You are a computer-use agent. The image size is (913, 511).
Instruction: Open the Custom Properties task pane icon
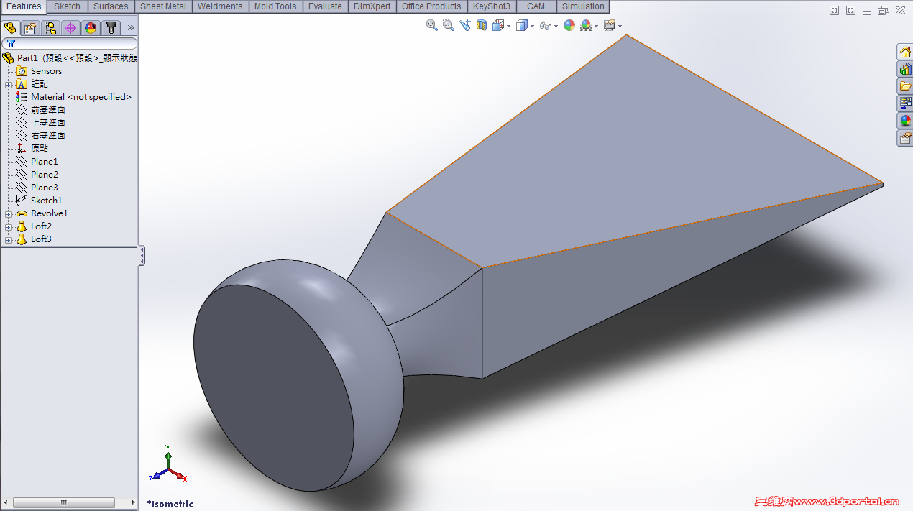point(905,138)
